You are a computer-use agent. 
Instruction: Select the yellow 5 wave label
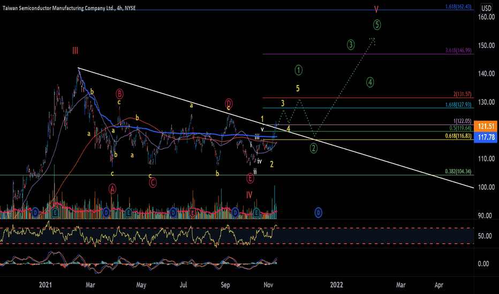[x=298, y=88]
